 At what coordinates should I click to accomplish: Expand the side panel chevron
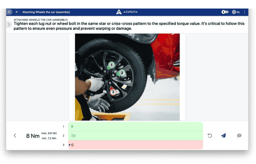(9, 25)
